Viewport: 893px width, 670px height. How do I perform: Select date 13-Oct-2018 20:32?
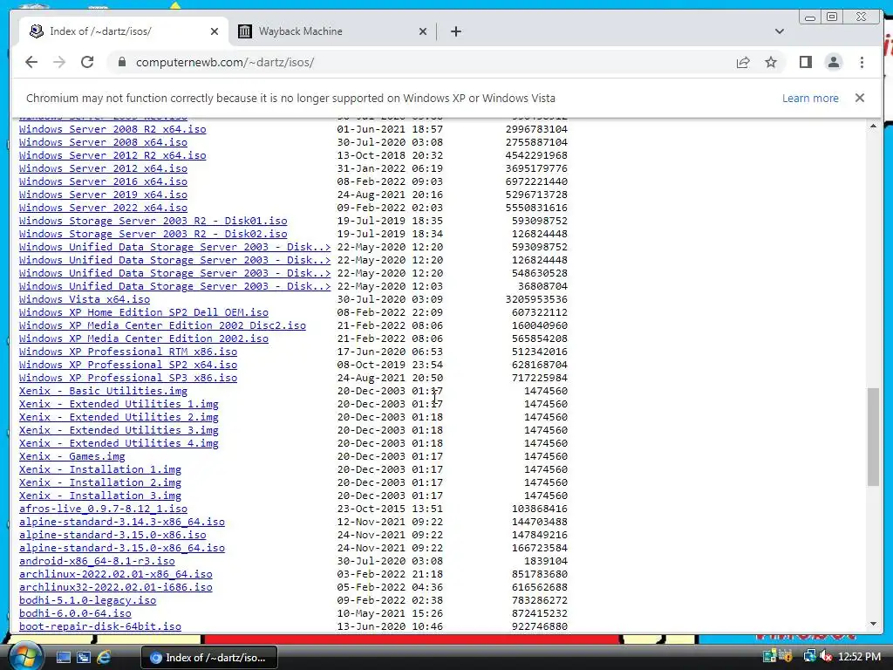390,155
